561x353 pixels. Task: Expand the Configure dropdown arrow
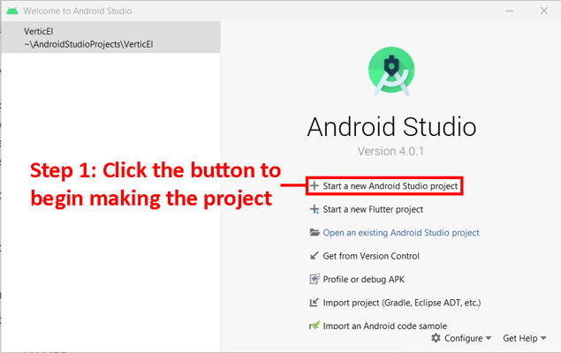489,338
